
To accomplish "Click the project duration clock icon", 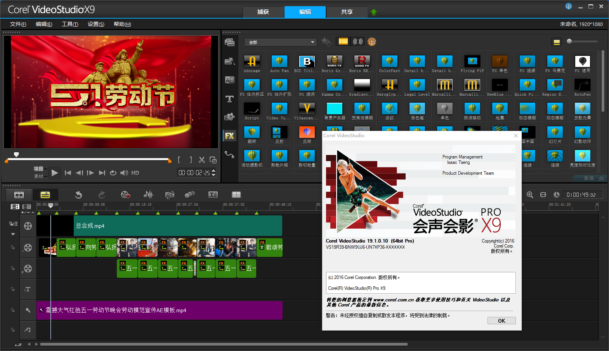I will coord(557,195).
